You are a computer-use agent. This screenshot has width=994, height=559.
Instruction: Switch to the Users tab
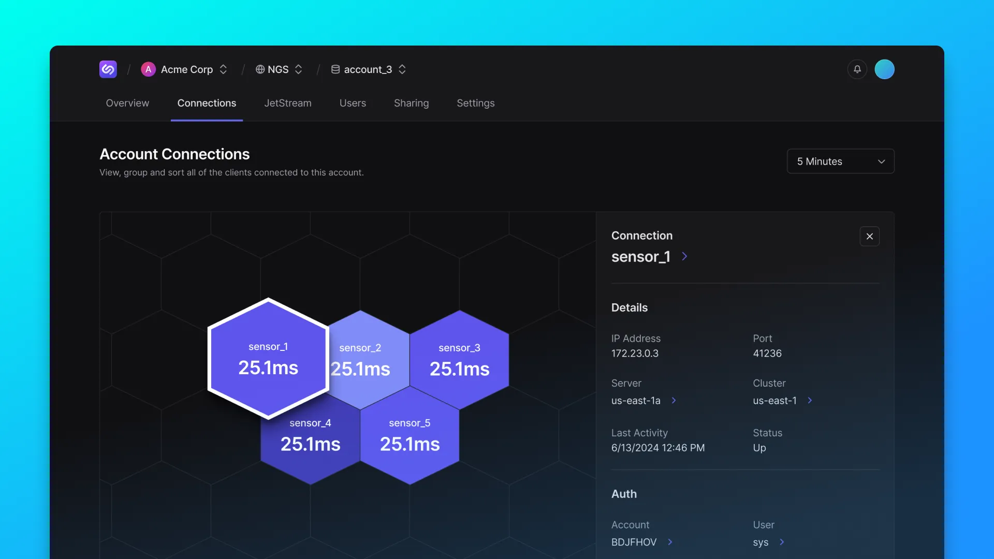353,103
